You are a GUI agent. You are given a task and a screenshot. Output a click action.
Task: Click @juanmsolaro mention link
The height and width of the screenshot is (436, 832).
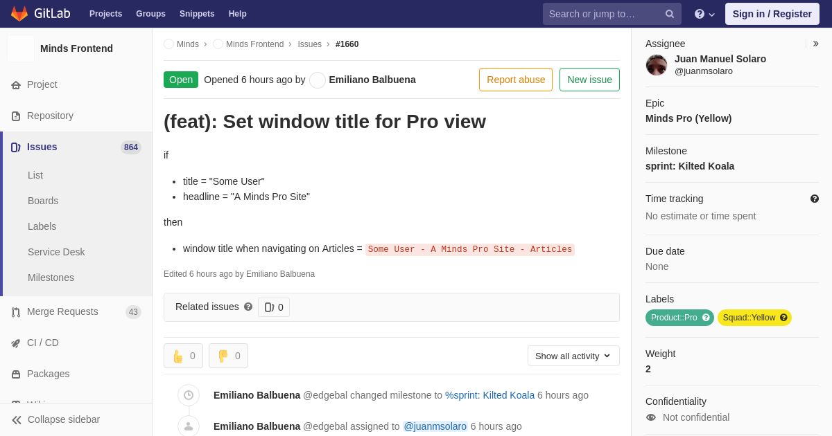[435, 426]
